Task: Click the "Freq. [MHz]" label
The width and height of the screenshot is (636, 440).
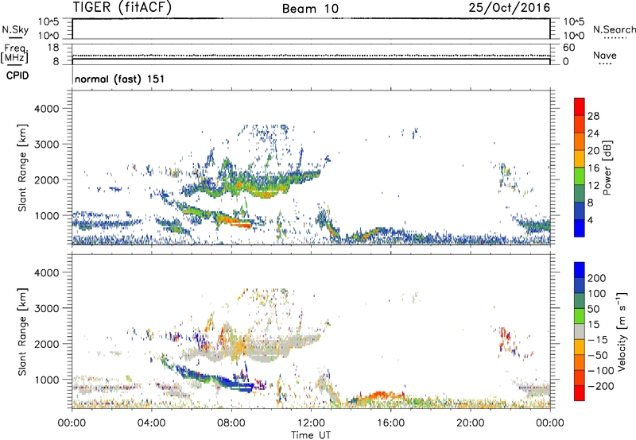Action: 14,54
